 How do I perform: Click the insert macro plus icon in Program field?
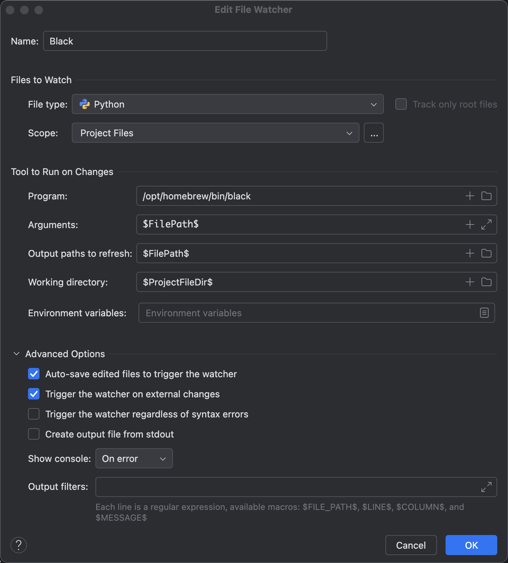tap(470, 196)
